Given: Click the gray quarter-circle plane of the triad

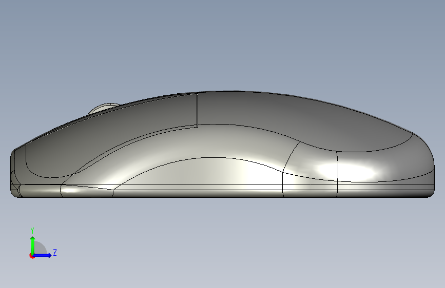Looking at the screenshot, I should tap(40, 249).
